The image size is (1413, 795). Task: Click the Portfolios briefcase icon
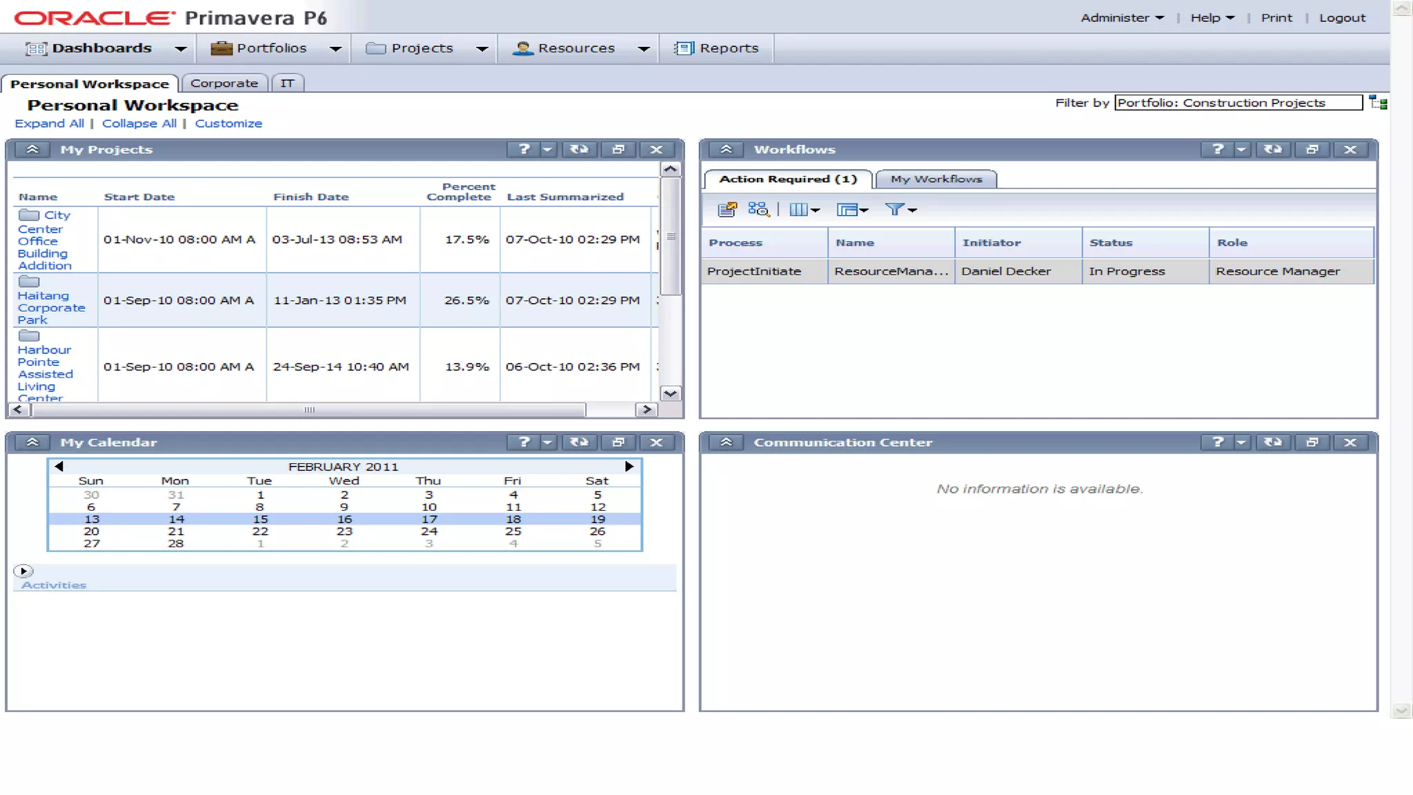221,48
